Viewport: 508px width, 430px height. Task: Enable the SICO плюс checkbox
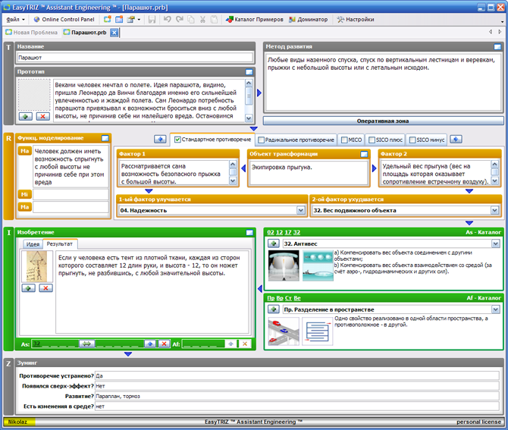tap(372, 140)
